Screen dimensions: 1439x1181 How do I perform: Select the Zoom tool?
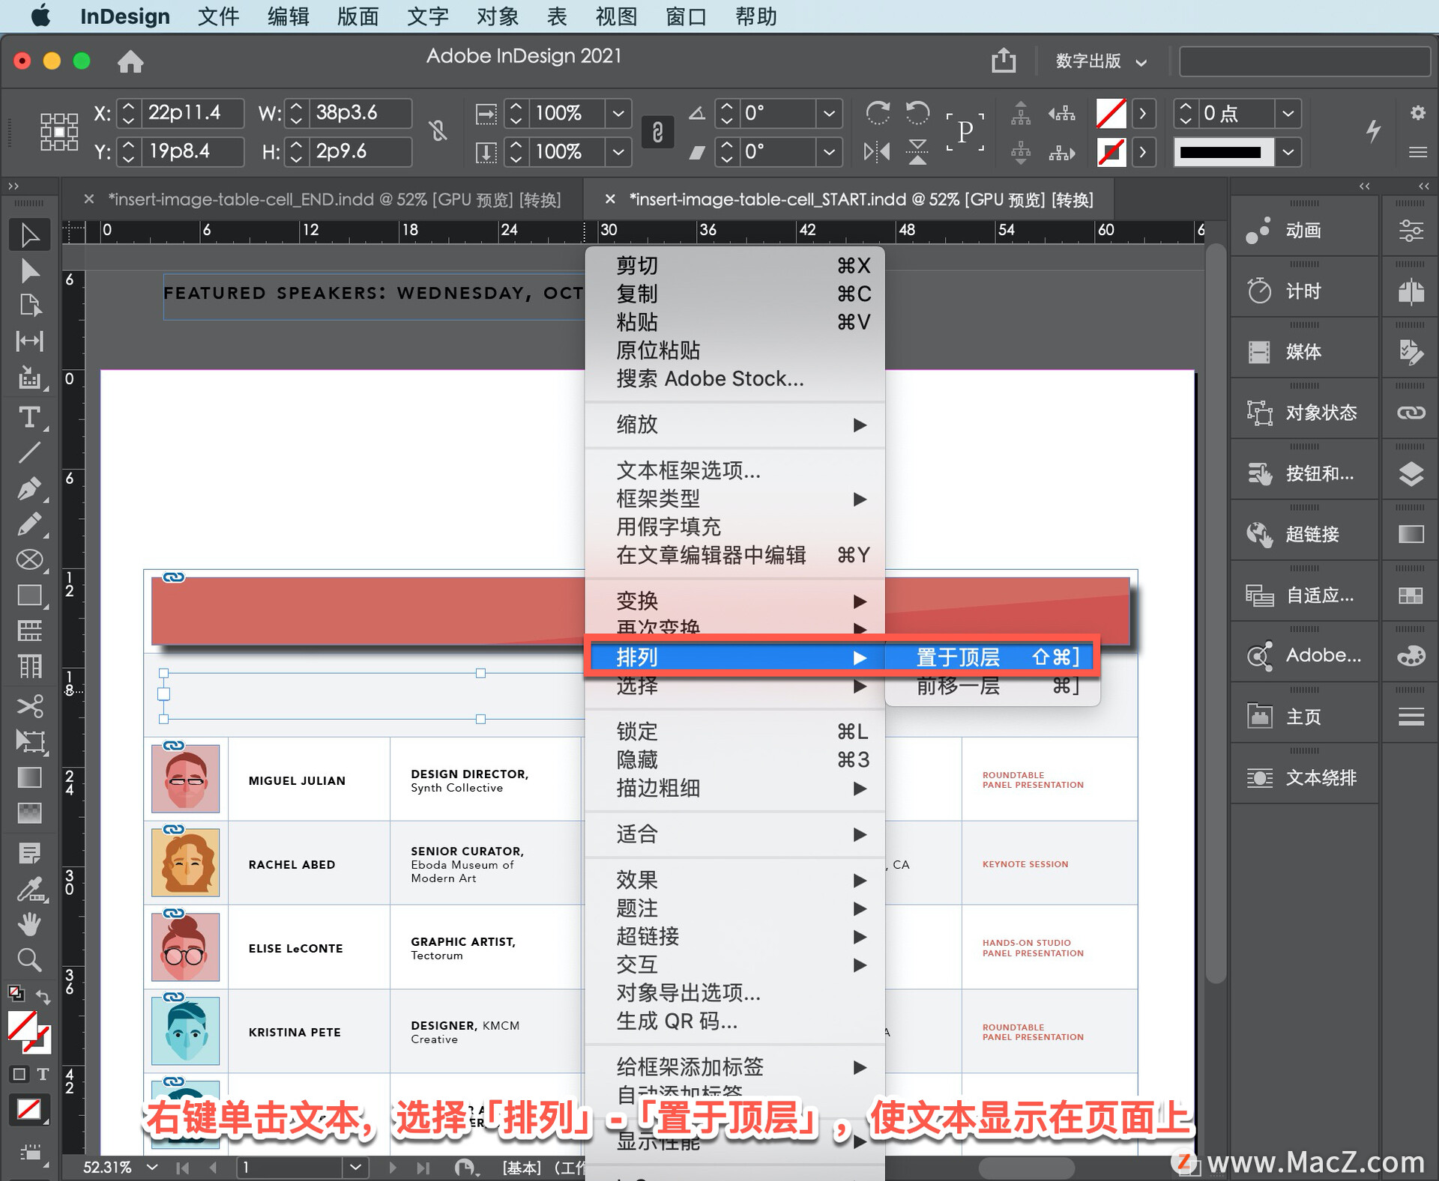[x=29, y=959]
